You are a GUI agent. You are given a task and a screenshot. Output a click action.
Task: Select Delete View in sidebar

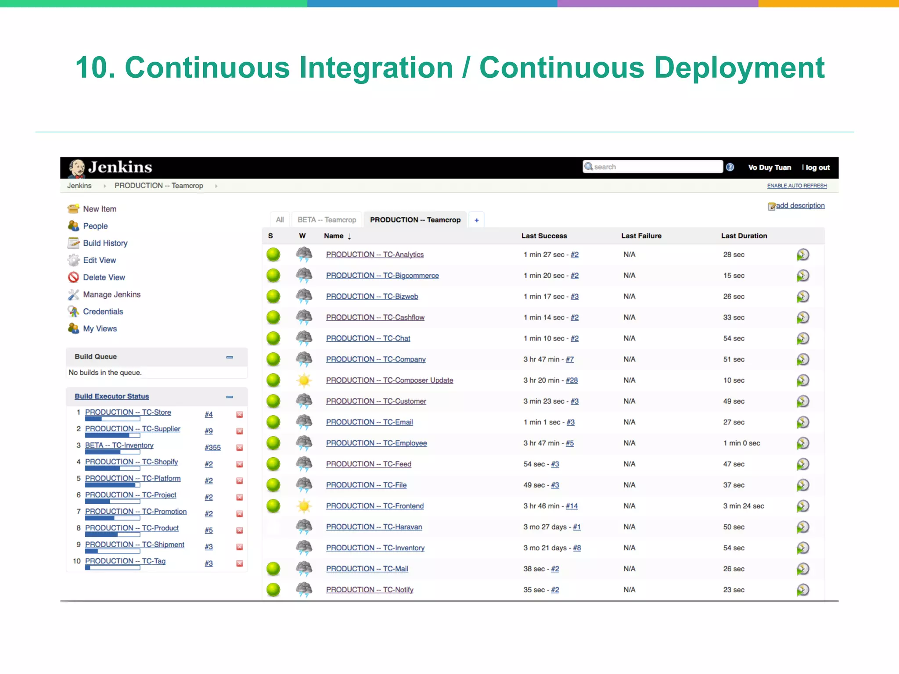(104, 277)
